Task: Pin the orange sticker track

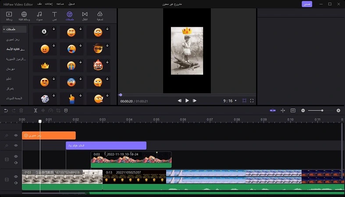Action: tap(7, 136)
